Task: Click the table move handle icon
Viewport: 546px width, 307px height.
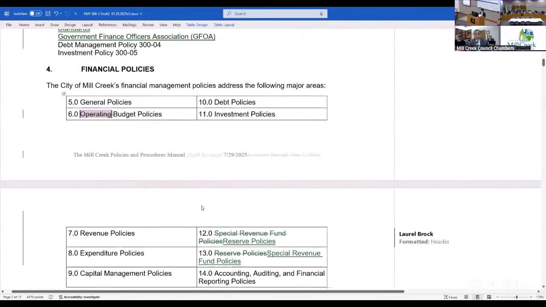Action: click(64, 94)
